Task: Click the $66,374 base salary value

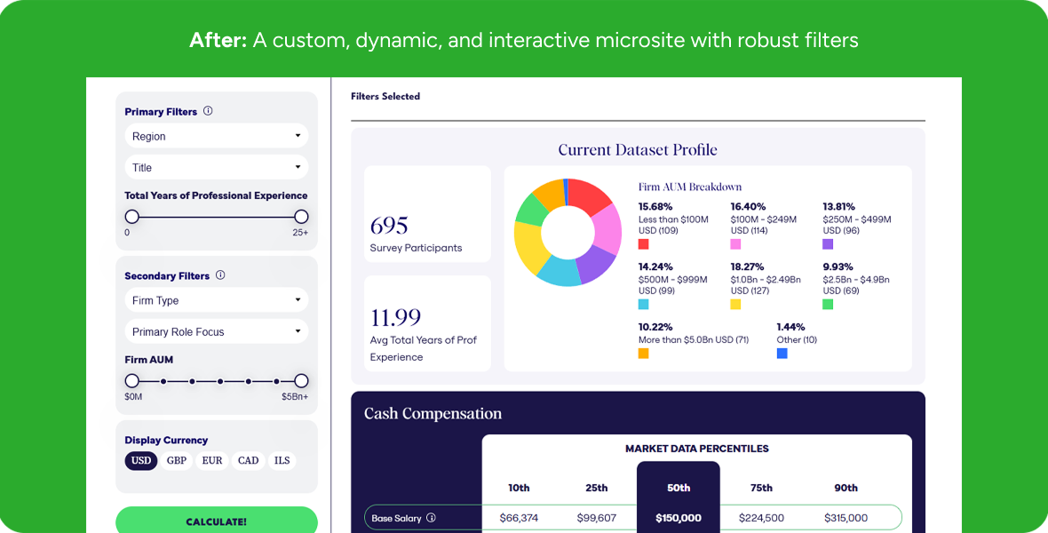Action: coord(519,518)
